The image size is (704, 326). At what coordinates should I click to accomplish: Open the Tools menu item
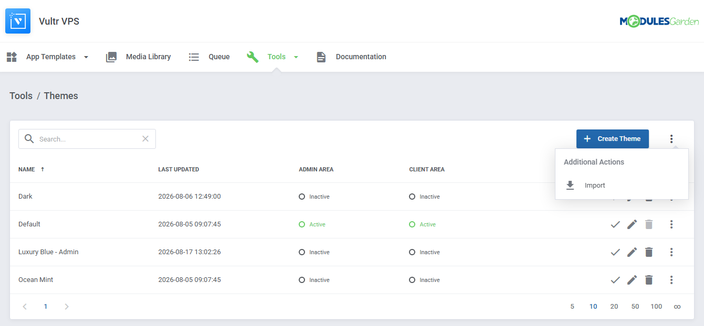277,57
